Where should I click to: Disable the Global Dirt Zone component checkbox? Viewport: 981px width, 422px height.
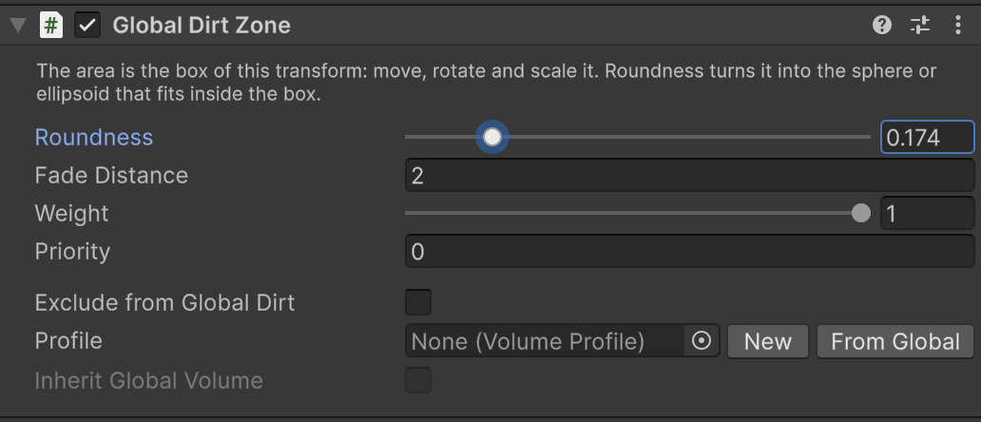click(87, 26)
